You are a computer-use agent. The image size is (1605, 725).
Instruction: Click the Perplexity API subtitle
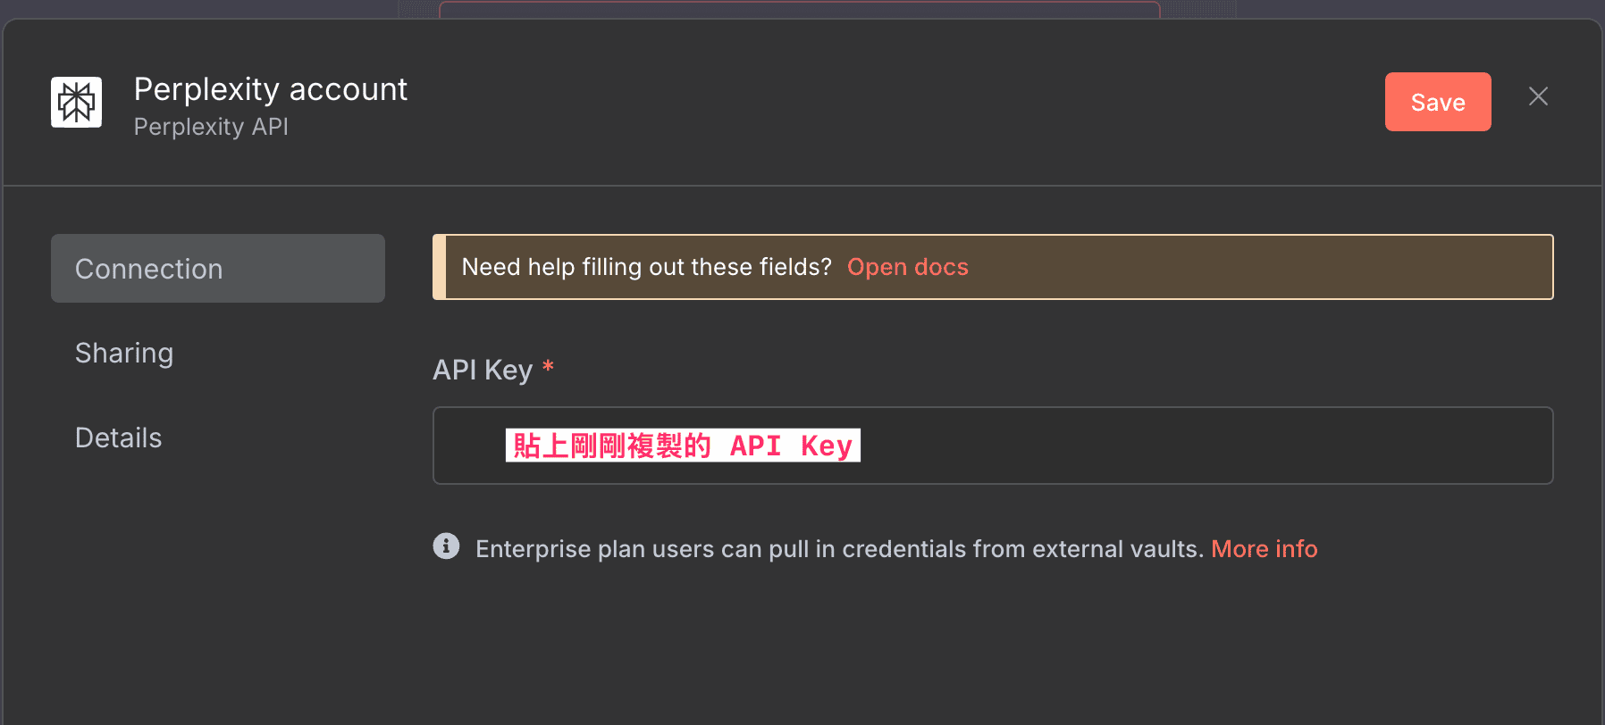click(211, 127)
